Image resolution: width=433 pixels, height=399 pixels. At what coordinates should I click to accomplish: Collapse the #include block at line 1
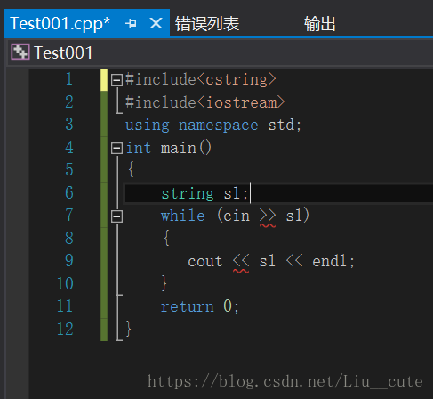pyautogui.click(x=116, y=80)
